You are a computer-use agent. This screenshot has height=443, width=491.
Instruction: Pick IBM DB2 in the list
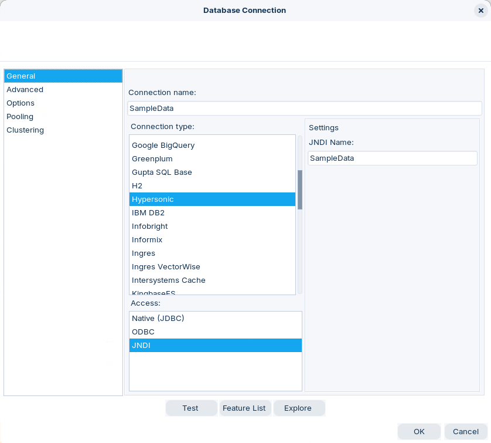(148, 213)
